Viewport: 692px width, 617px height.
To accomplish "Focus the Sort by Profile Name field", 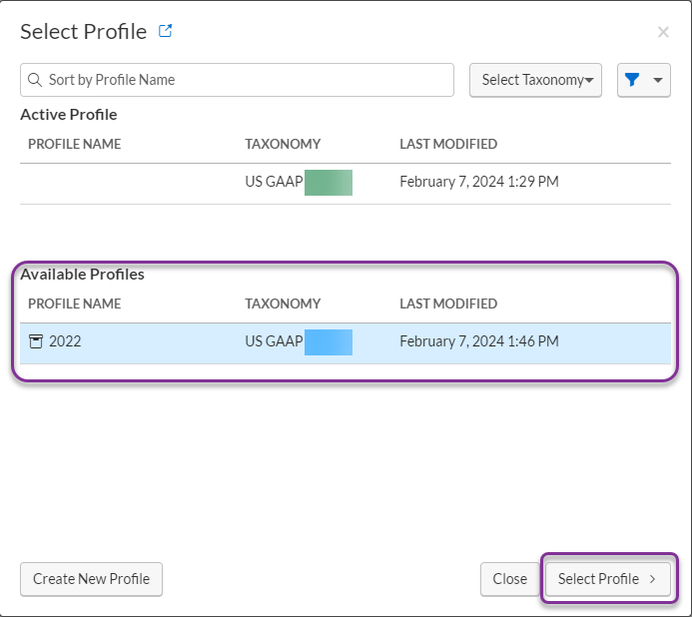I will pos(237,80).
